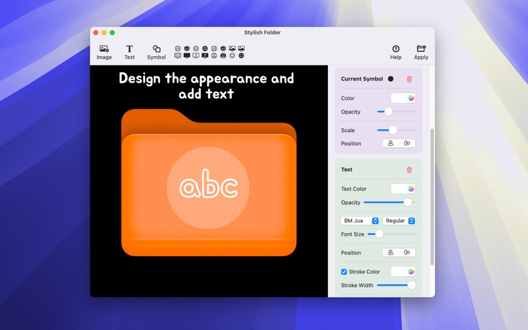Click the right Position button in Text section

(407, 253)
